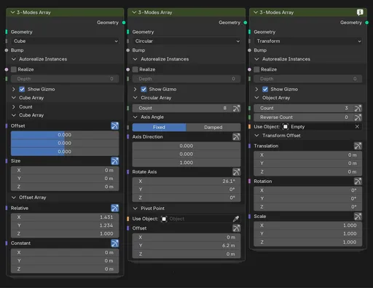Screen dimensions: 373x288
Task: Open the info icon on the third node header
Action: coord(360,12)
